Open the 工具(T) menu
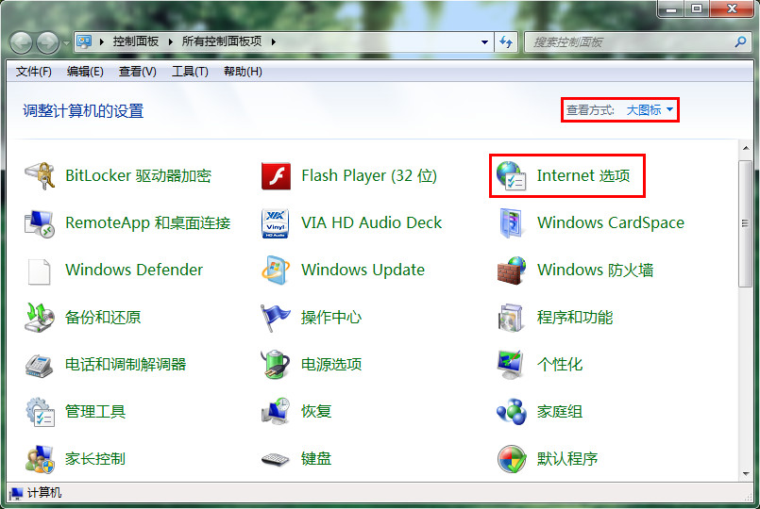This screenshot has width=760, height=509. tap(190, 72)
